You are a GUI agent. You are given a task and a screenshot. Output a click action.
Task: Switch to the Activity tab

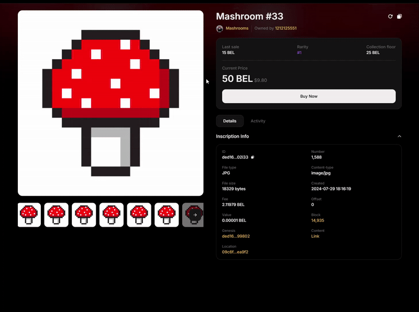click(x=258, y=121)
